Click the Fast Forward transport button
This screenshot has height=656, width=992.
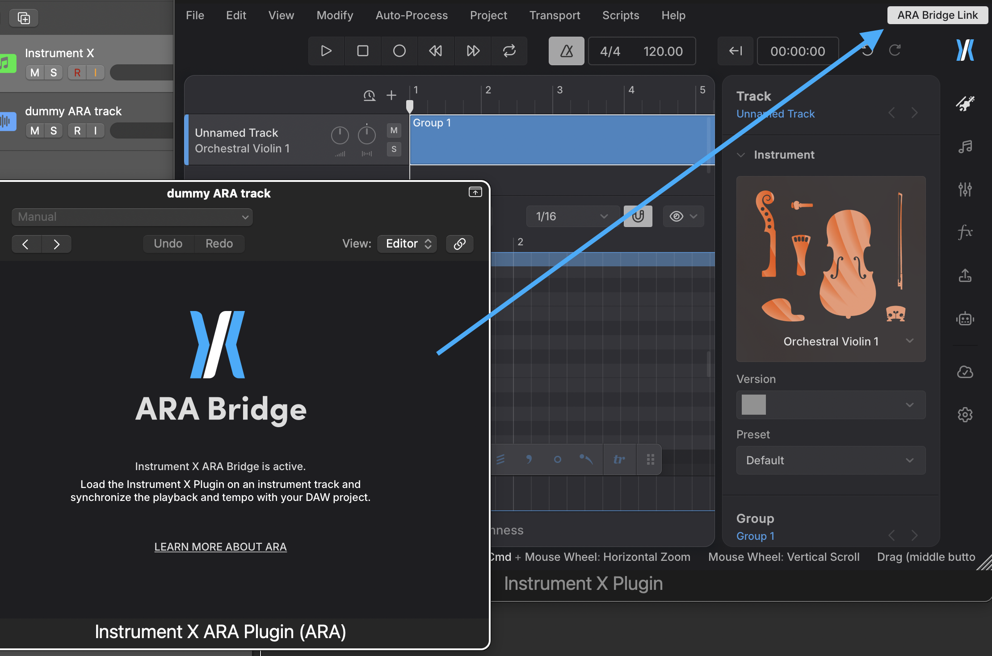pyautogui.click(x=473, y=51)
